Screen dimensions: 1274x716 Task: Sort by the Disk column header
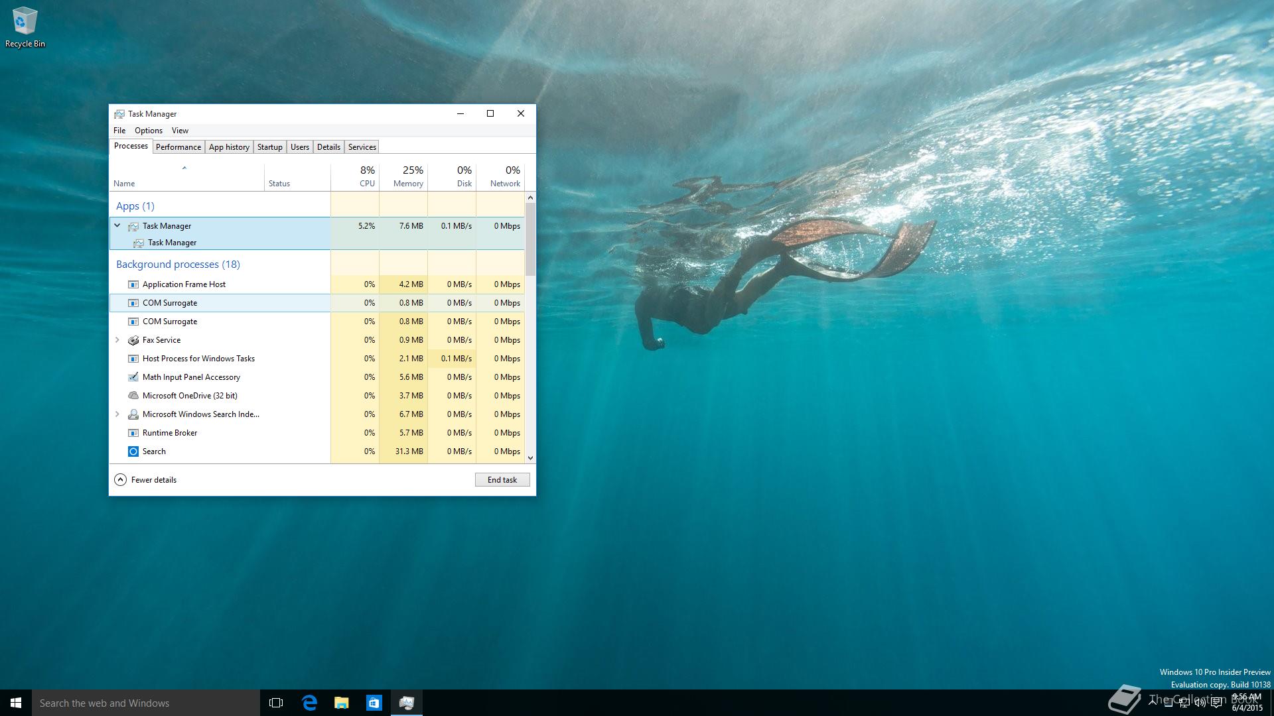[x=452, y=177]
